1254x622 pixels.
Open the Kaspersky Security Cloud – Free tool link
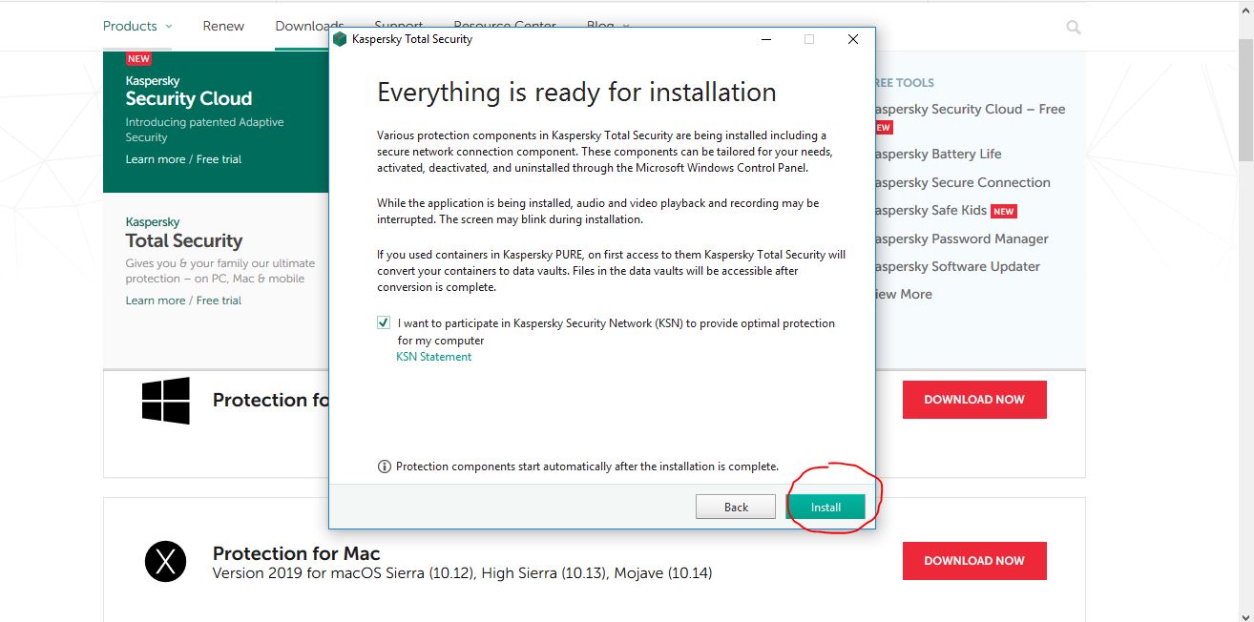click(969, 109)
